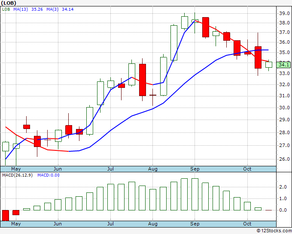Click Jul on the MACD panel axis
This screenshot has height=234, width=292.
click(110, 224)
